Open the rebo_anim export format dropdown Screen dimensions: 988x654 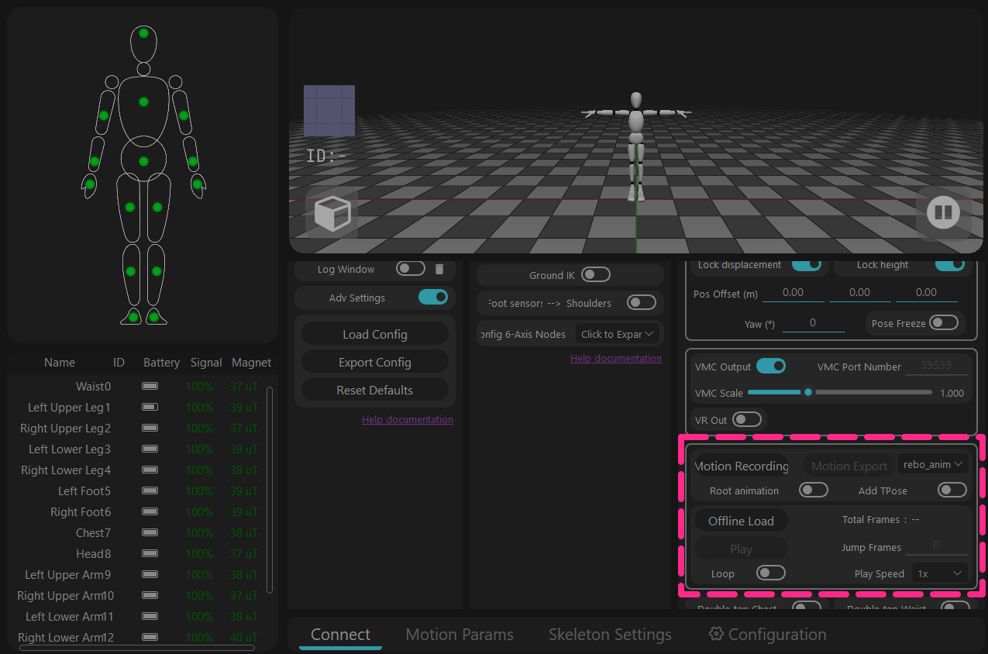934,464
